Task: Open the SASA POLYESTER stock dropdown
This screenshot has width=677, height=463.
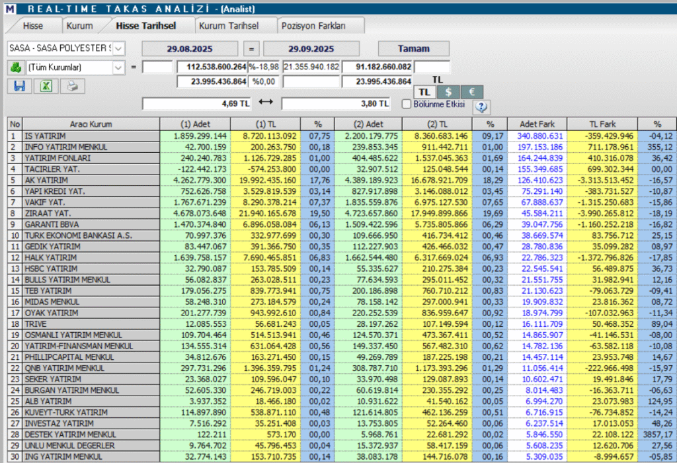Action: (x=120, y=48)
